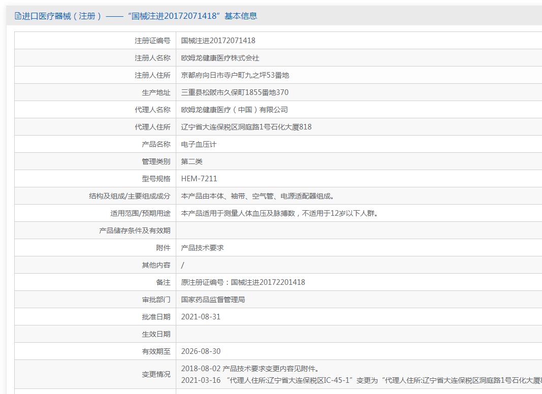
Task: Select department 国家药品监督管理局
Action: coord(213,300)
